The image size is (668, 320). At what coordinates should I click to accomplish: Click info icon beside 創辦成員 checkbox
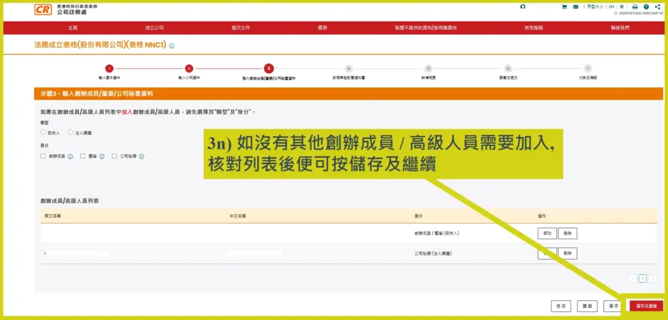[x=71, y=156]
